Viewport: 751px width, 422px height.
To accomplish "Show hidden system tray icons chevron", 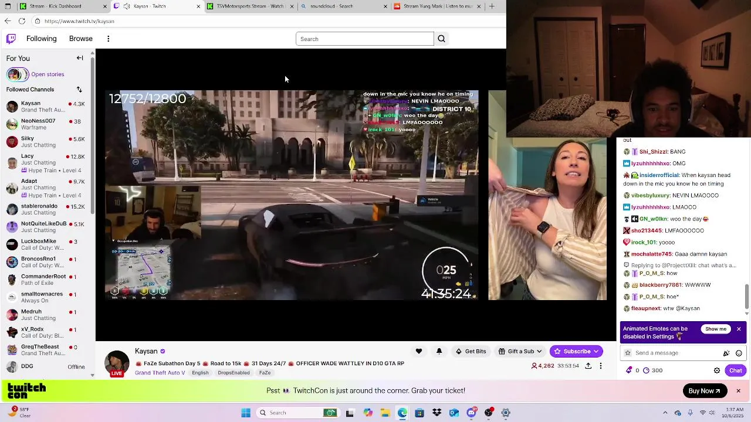I will coord(665,413).
